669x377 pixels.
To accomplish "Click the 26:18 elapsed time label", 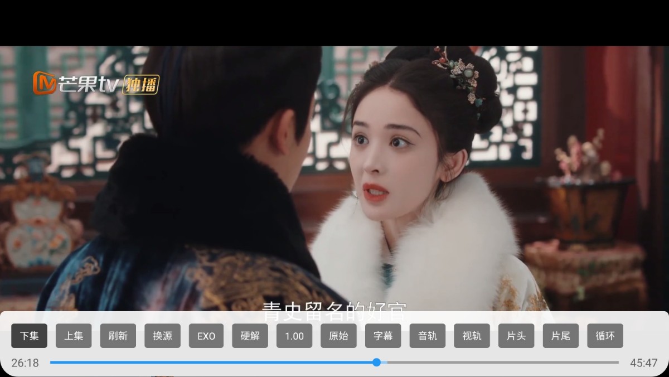I will (25, 363).
